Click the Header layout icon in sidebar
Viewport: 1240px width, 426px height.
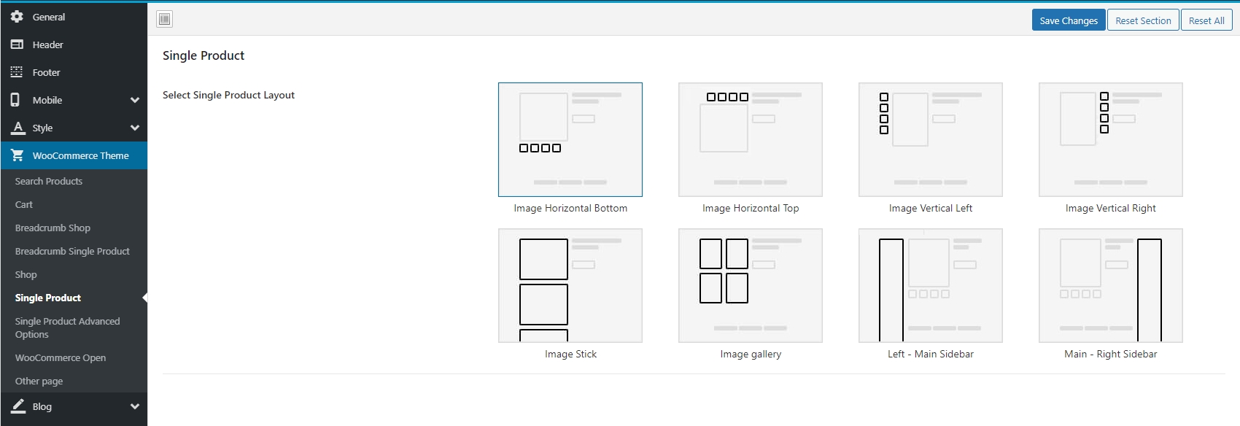pos(17,44)
